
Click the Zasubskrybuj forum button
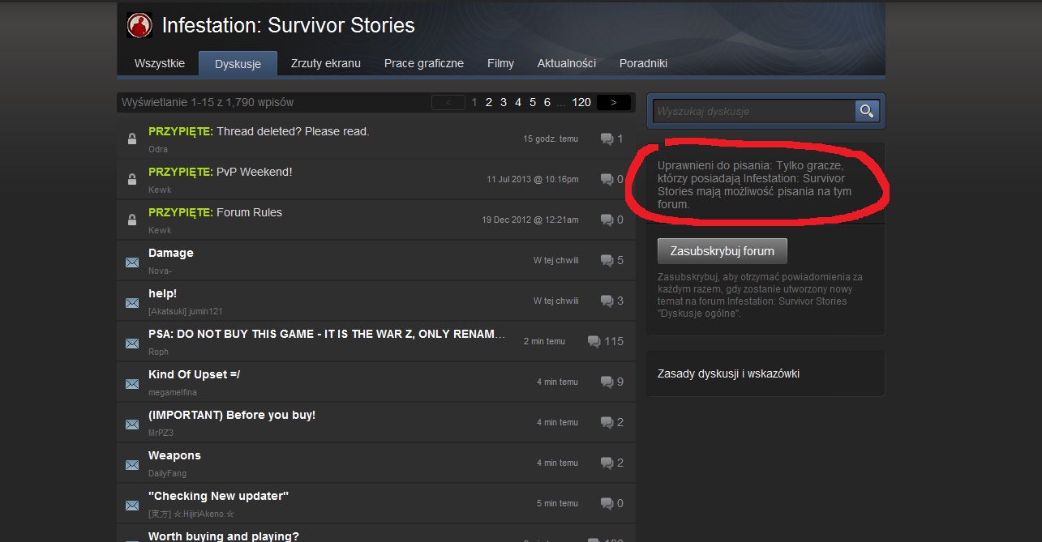(x=722, y=251)
